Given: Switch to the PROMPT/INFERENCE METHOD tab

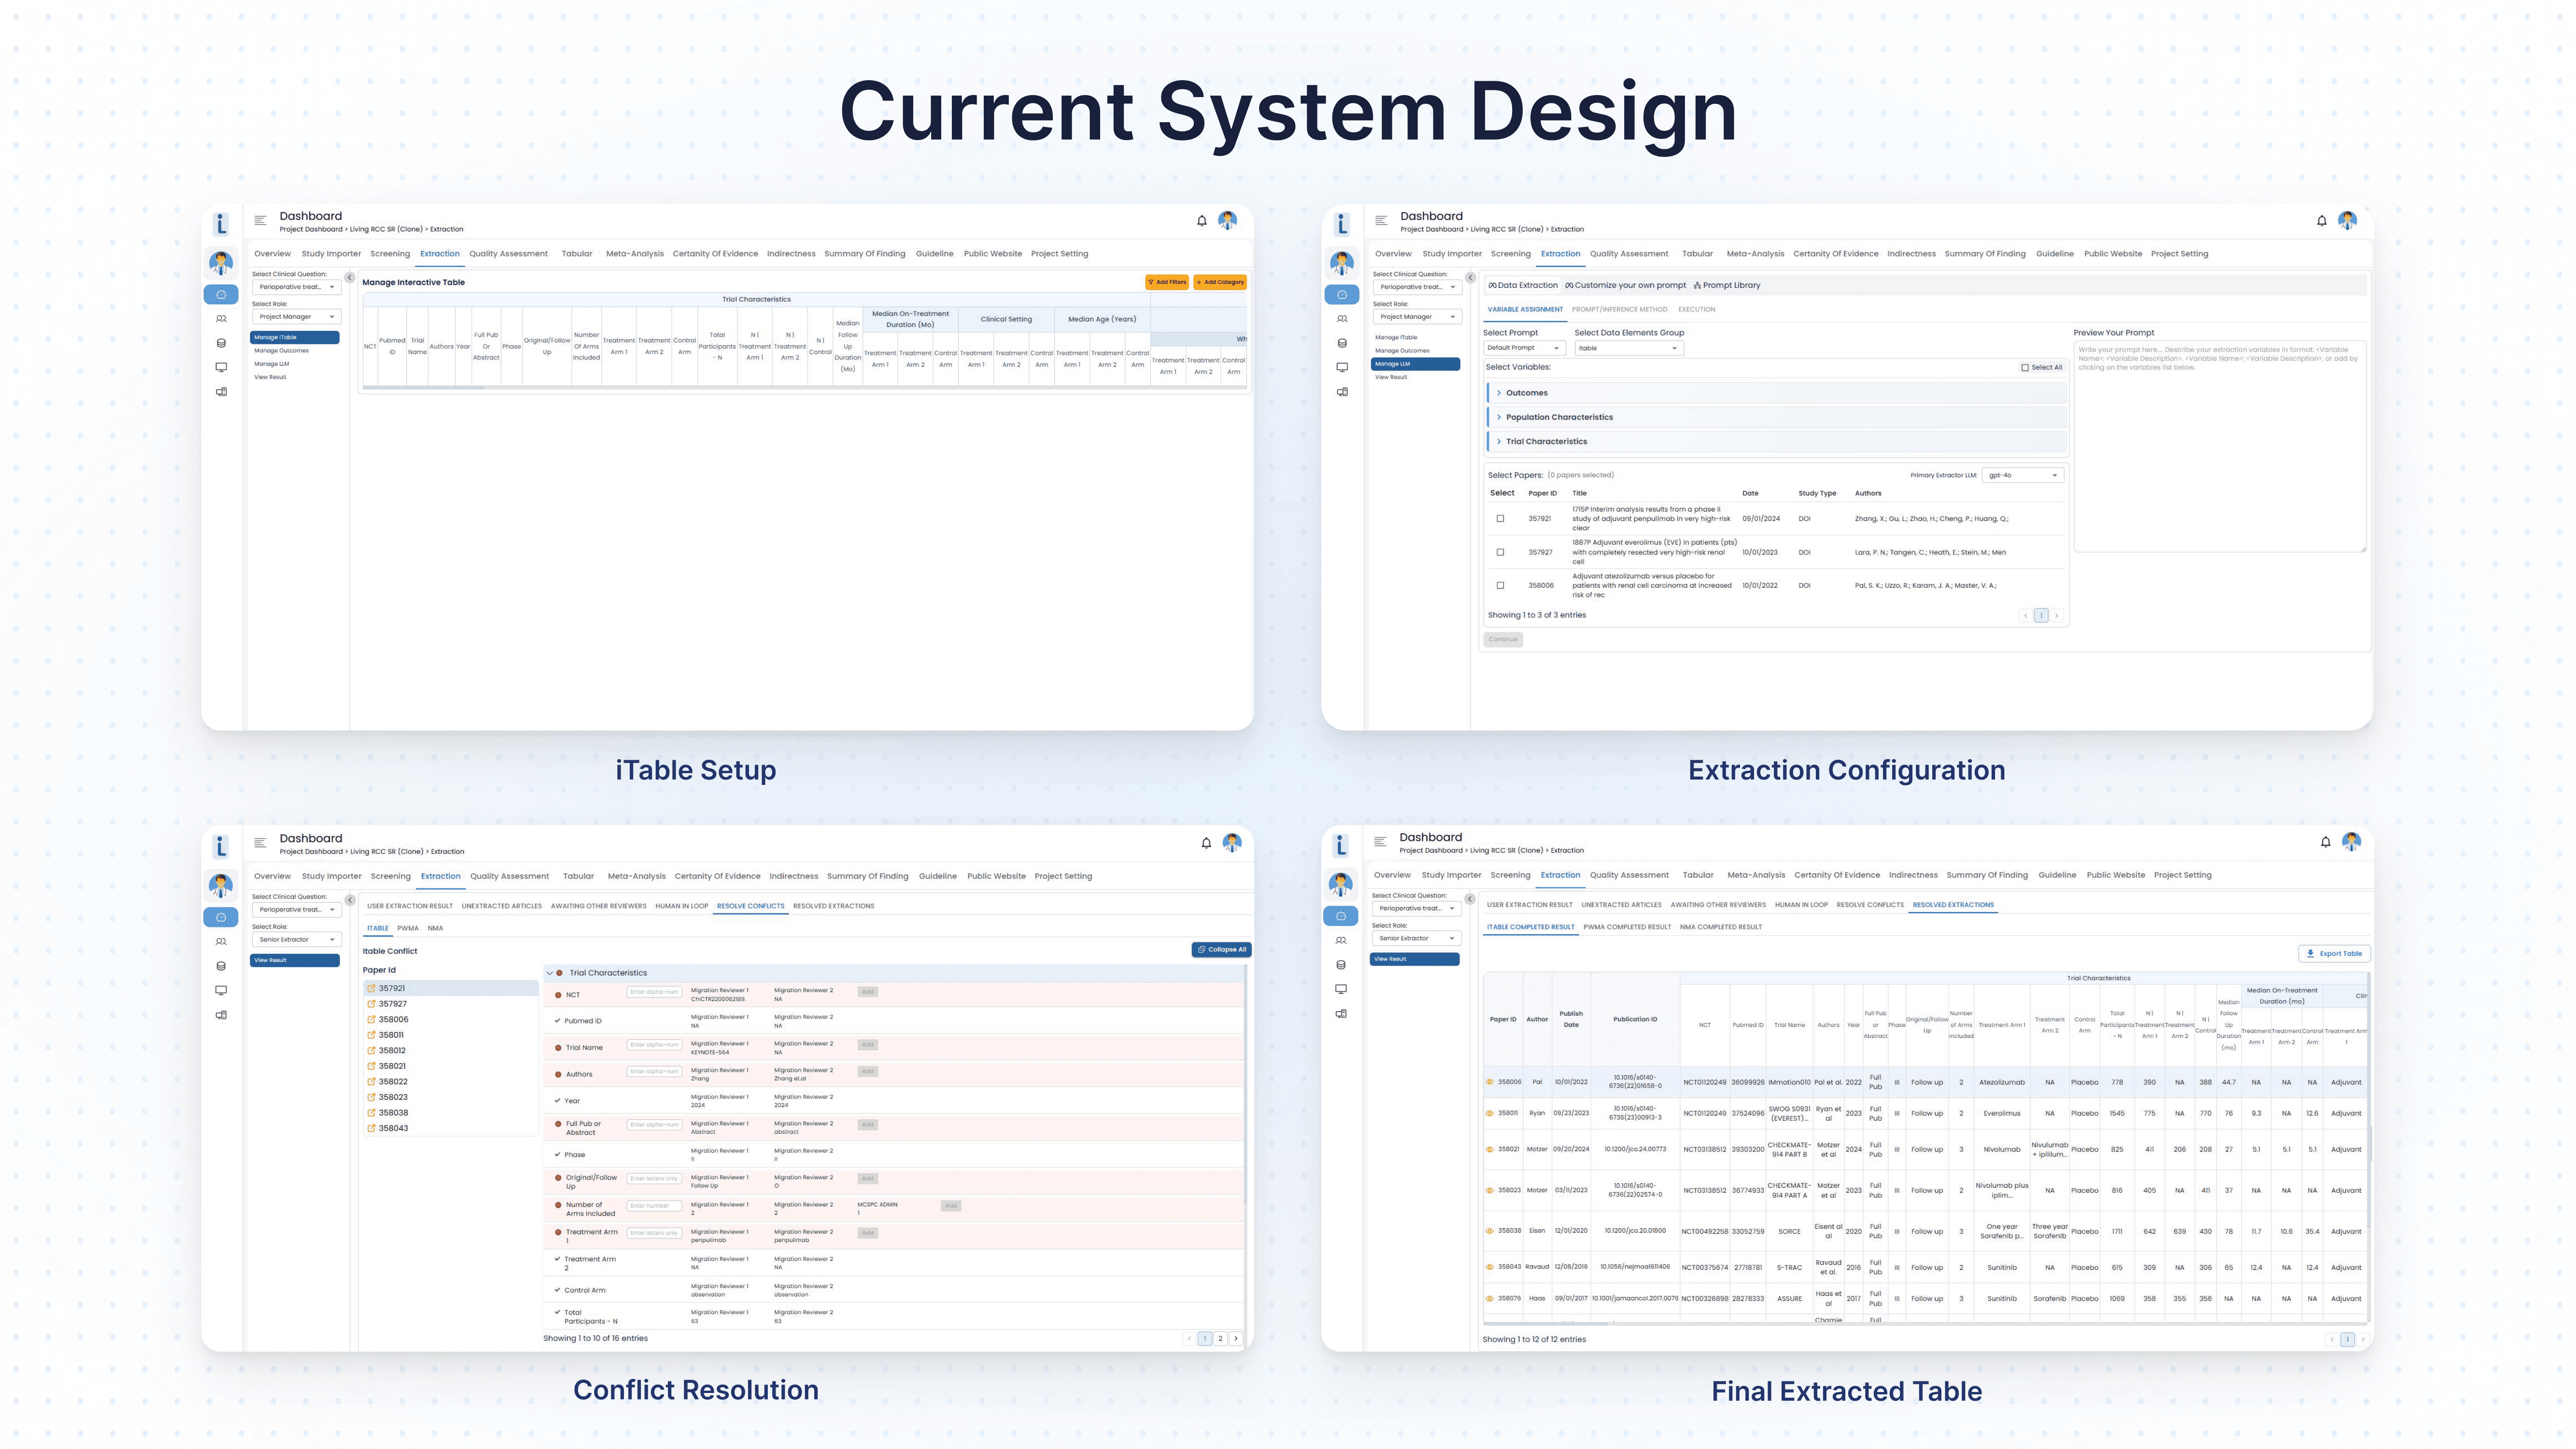Looking at the screenshot, I should click(1619, 310).
